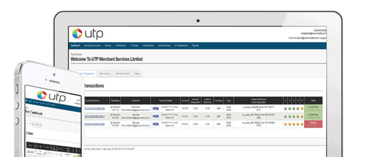Screen dimensions: 379x157
Task: Click the orange R column dot in second transaction row
Action: point(302,116)
